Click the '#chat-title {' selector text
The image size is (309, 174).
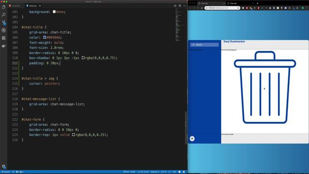[x=34, y=27]
